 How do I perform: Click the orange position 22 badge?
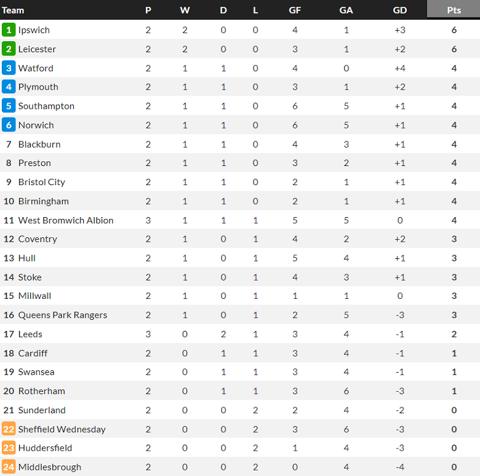click(9, 429)
